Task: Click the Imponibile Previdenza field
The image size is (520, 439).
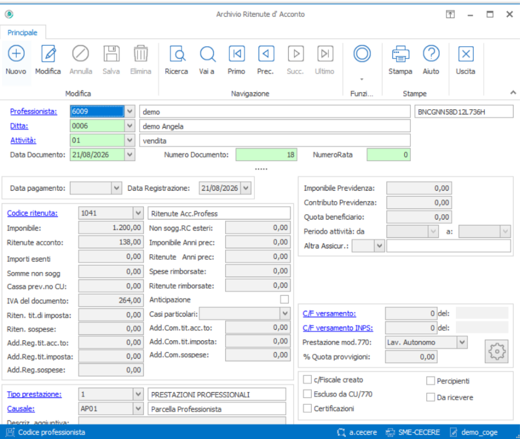Action: tap(419, 188)
